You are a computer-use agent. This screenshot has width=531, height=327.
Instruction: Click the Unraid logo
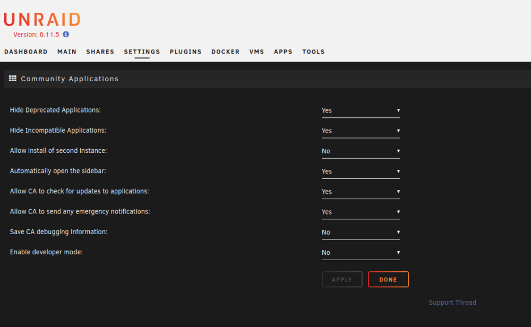pyautogui.click(x=42, y=19)
